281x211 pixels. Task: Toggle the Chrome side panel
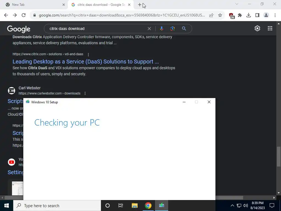(x=257, y=15)
